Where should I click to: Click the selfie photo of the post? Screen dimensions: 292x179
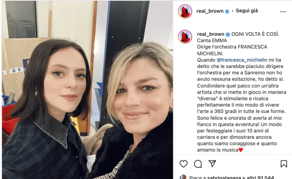(87, 90)
